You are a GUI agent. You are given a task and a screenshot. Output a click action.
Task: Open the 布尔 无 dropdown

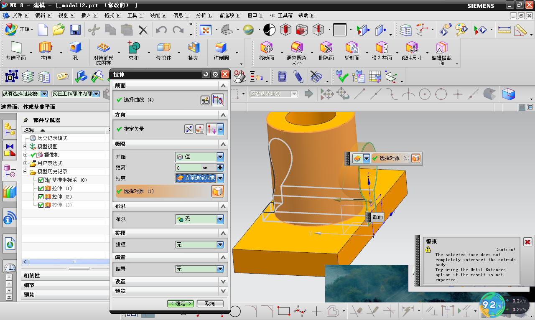[220, 219]
